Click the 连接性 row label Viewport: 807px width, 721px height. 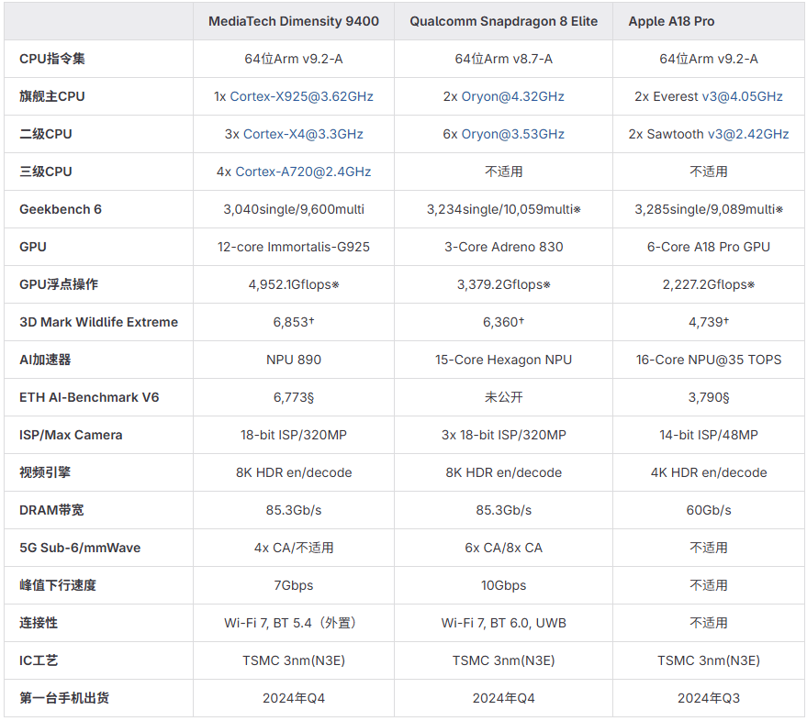click(39, 623)
